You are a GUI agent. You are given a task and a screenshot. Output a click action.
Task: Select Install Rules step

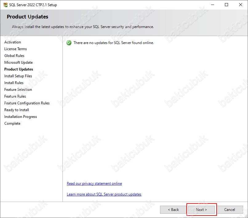coord(14,83)
